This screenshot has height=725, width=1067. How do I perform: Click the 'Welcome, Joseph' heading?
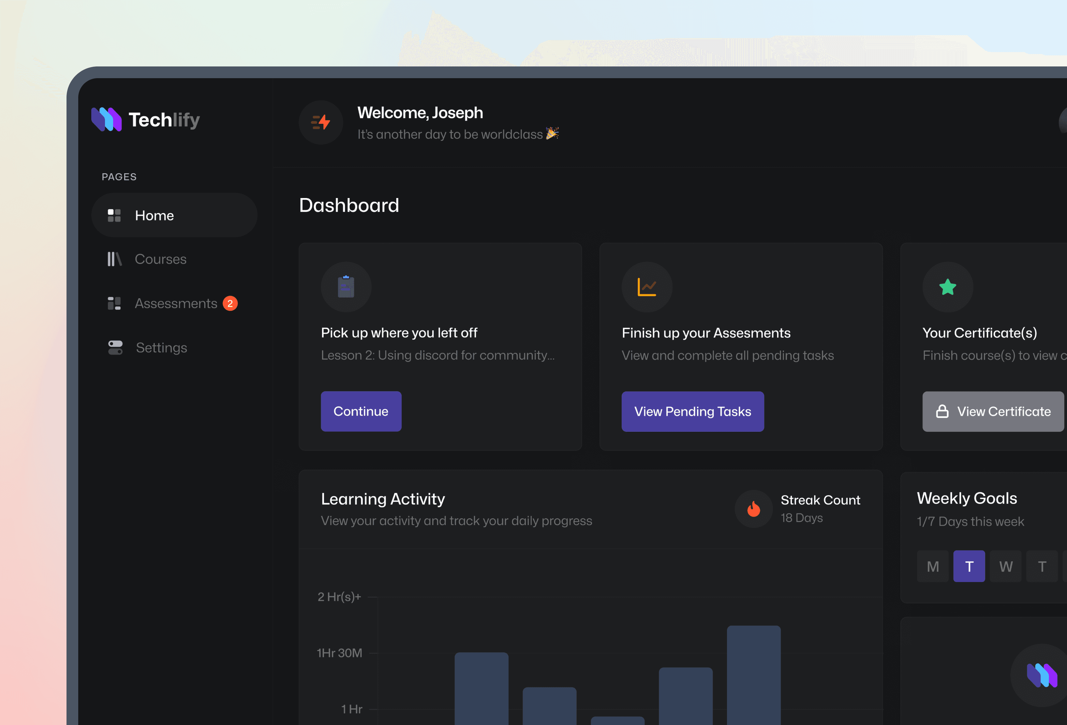coord(420,113)
